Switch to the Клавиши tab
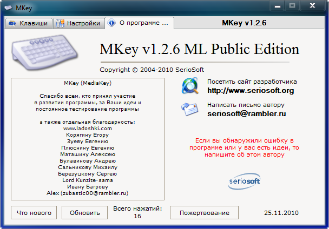Image resolution: width=329 pixels, height=229 pixels. [x=29, y=23]
